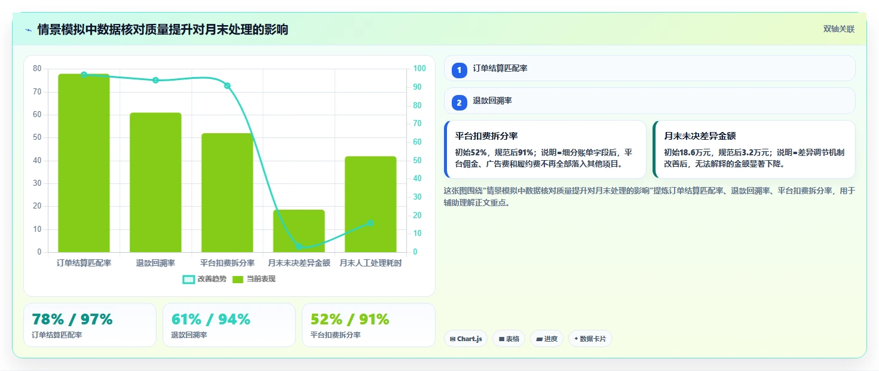
Task: Click the lightning icon beside the title
Action: tap(28, 30)
